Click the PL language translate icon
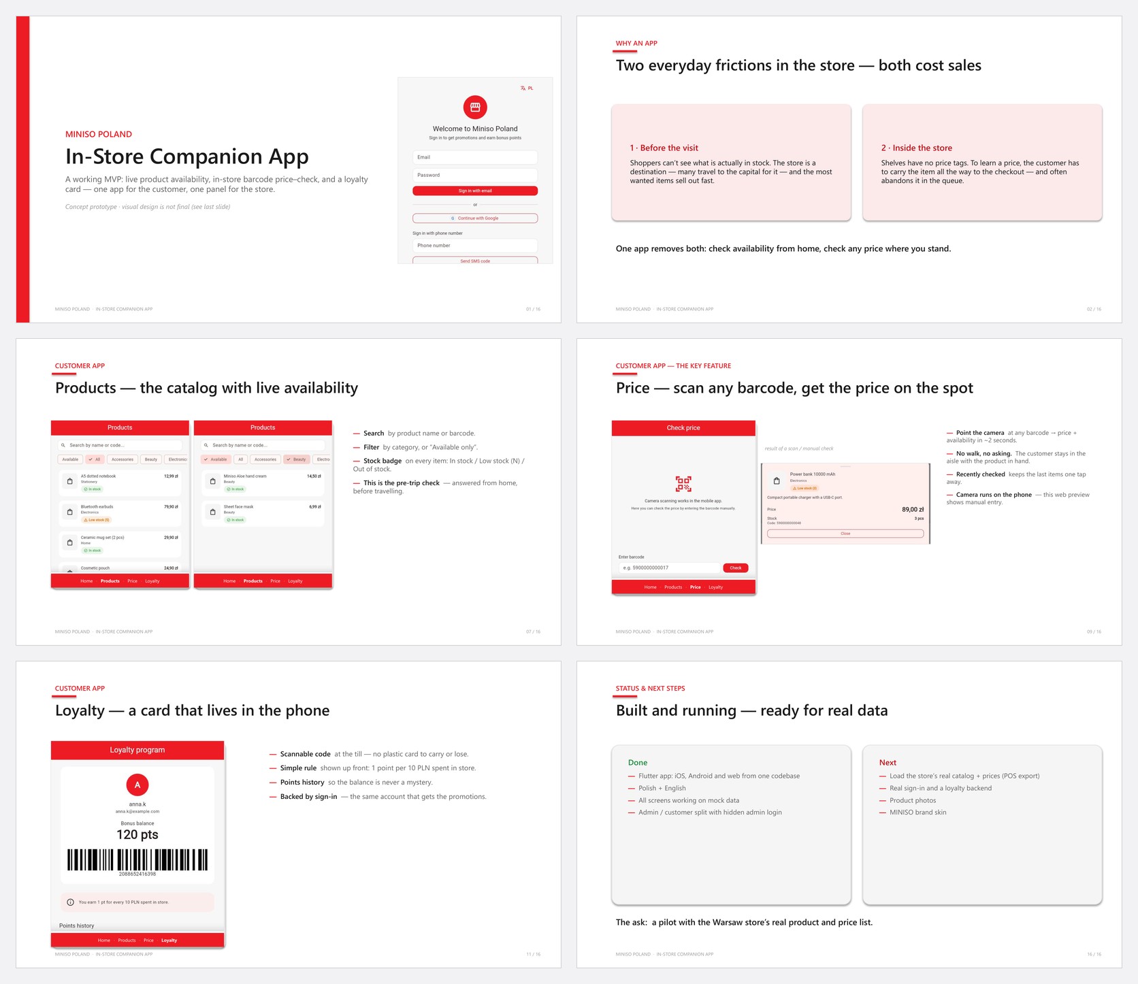Viewport: 1138px width, 984px height. coord(523,88)
